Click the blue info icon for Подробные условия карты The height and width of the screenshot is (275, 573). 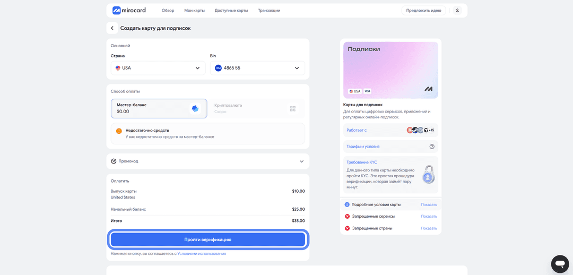coord(347,204)
